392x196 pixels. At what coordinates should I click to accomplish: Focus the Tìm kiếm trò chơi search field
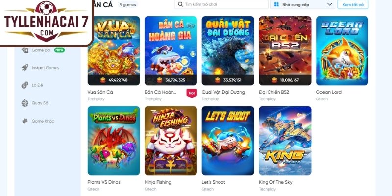coord(221,4)
